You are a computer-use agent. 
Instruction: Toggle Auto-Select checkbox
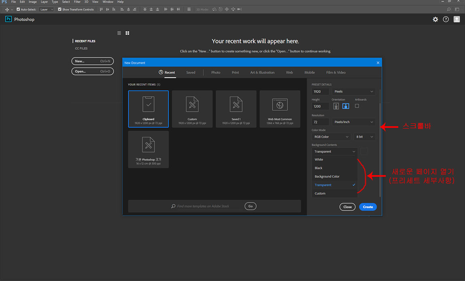[x=18, y=9]
